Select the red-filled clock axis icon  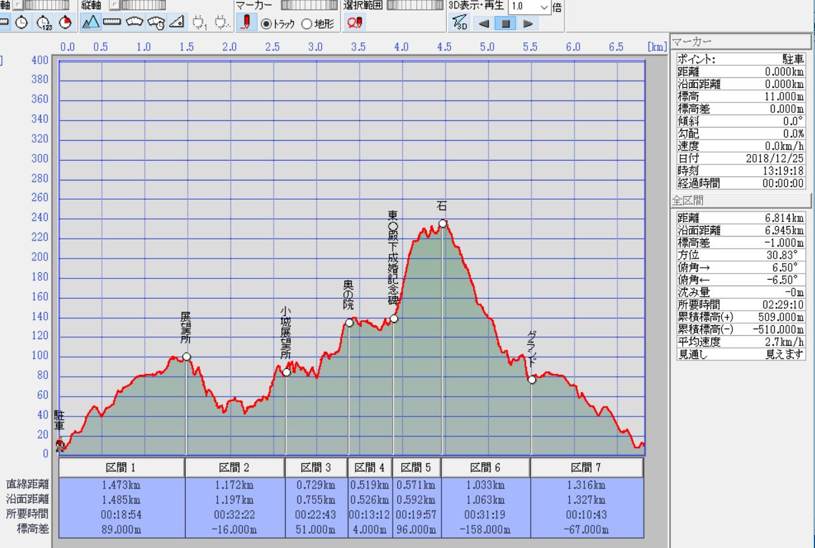click(x=65, y=22)
